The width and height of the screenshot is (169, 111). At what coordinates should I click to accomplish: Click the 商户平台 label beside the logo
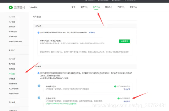(x=34, y=7)
